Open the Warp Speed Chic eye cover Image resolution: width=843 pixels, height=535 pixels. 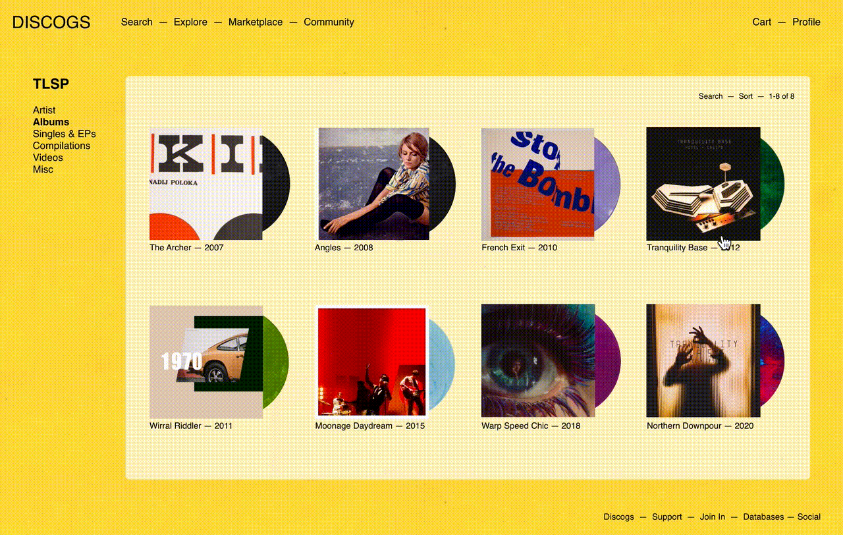538,360
